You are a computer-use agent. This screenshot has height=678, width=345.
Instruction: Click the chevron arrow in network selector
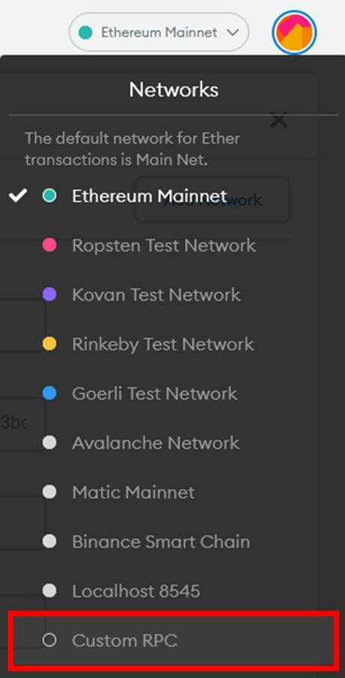[233, 33]
